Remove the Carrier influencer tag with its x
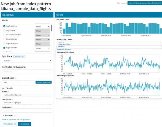This screenshot has height=127, width=162. [x=10, y=72]
